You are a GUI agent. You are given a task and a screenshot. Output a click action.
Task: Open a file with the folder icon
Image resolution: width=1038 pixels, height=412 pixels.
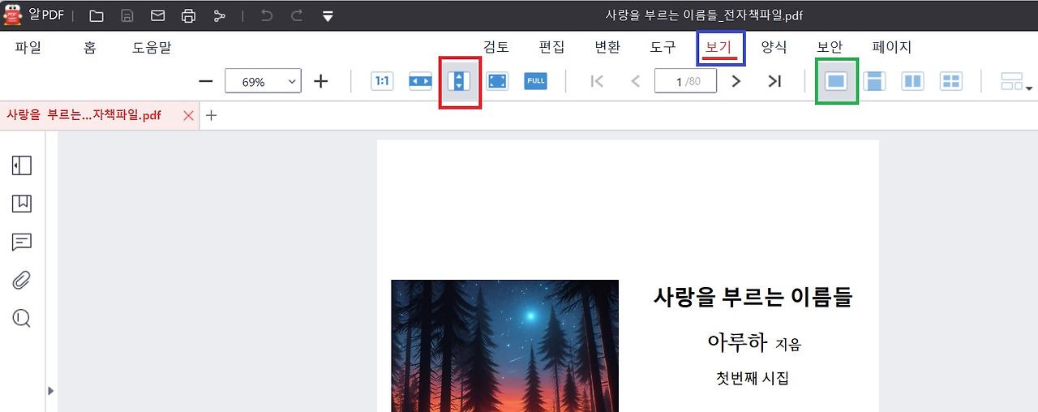(97, 15)
